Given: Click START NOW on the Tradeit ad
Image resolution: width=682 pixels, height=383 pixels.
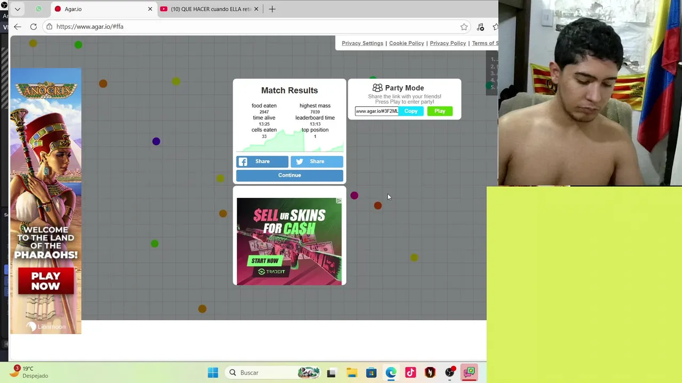Looking at the screenshot, I should [x=265, y=261].
